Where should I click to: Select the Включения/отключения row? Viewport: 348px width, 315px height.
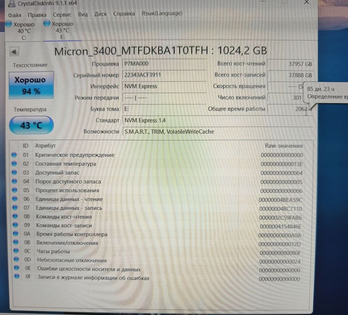point(157,243)
